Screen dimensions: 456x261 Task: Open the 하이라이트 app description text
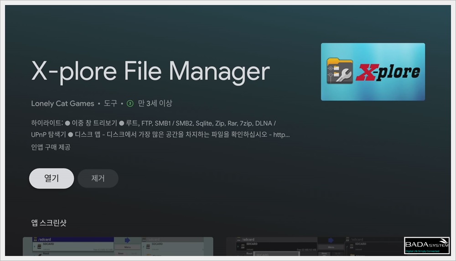(x=160, y=129)
